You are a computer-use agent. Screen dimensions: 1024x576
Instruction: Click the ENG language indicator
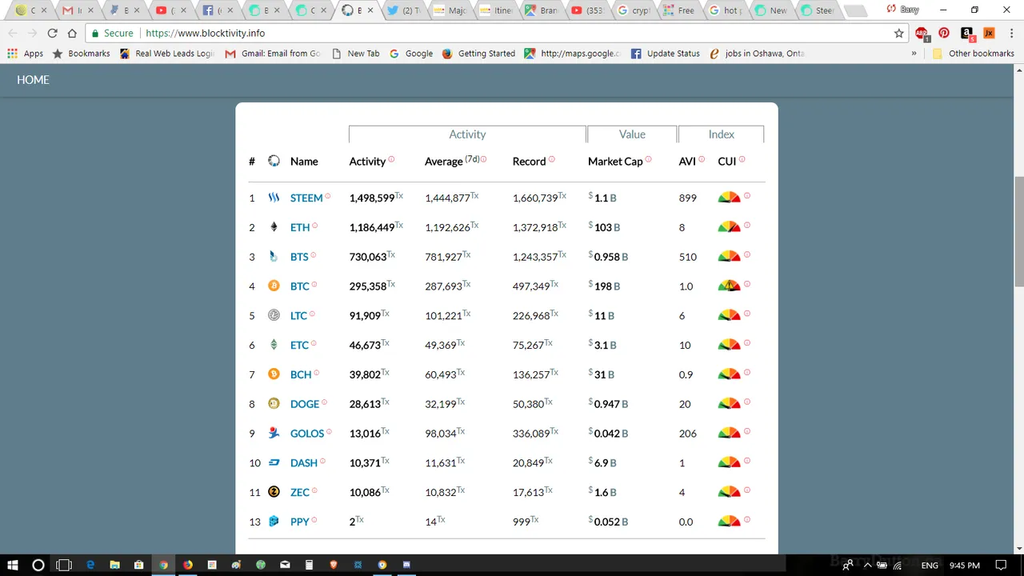tap(930, 565)
